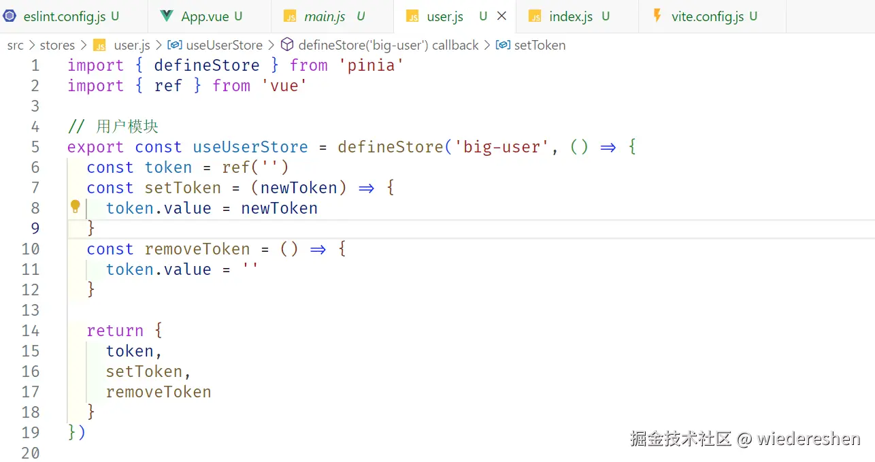Open the stores breadcrumb segment
Image resolution: width=875 pixels, height=462 pixels.
point(57,46)
